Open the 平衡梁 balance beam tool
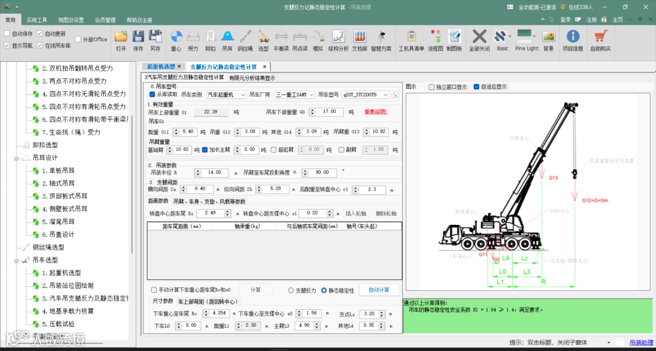The image size is (656, 351). tap(281, 41)
